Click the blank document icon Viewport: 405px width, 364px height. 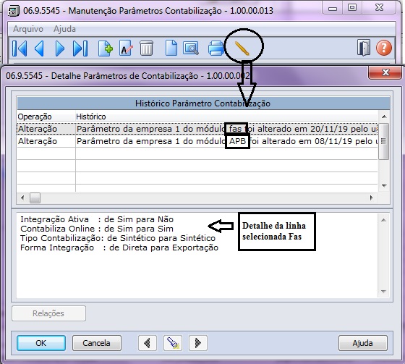point(171,48)
